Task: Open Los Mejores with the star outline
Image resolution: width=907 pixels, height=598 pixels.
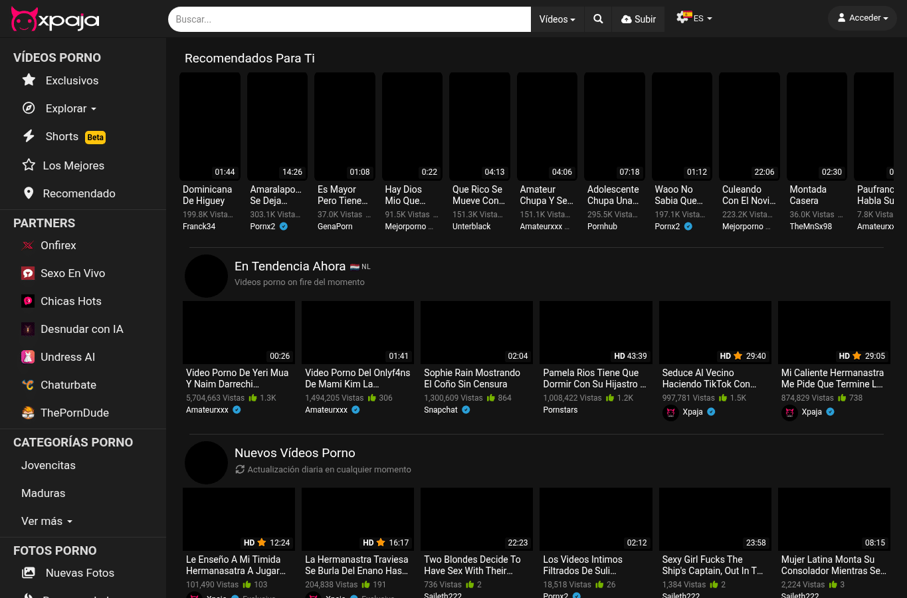Action: pos(63,165)
